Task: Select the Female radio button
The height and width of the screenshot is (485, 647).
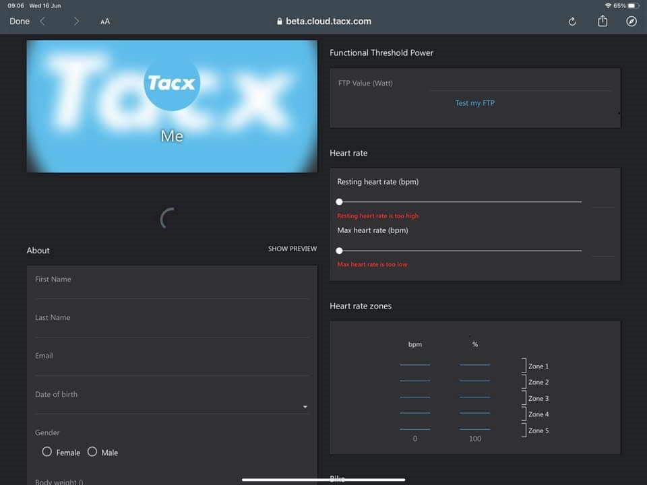Action: [47, 451]
